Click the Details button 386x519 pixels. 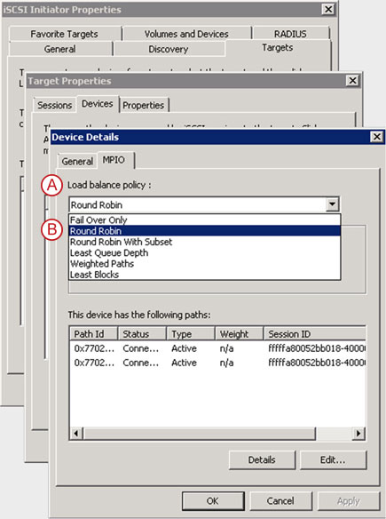tap(262, 459)
